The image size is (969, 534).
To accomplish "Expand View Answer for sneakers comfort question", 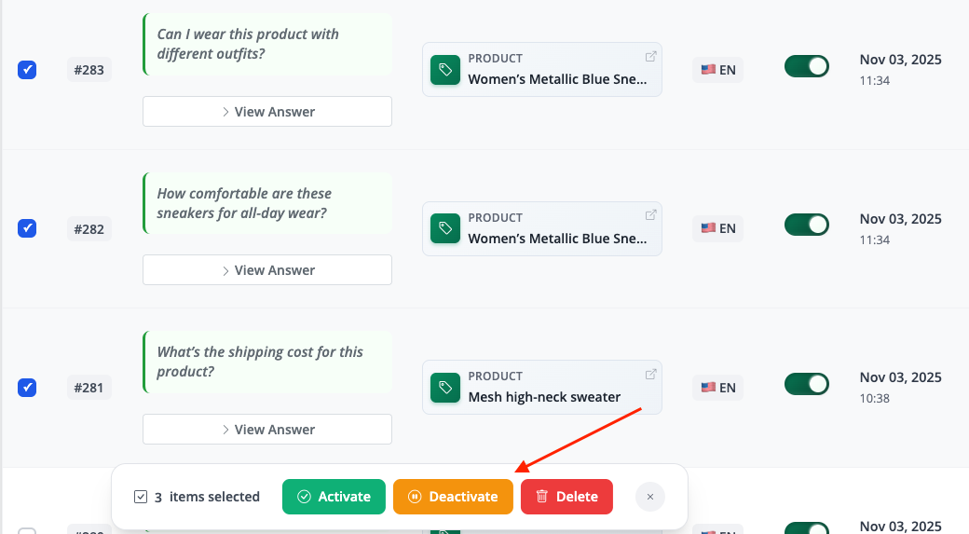I will [267, 270].
